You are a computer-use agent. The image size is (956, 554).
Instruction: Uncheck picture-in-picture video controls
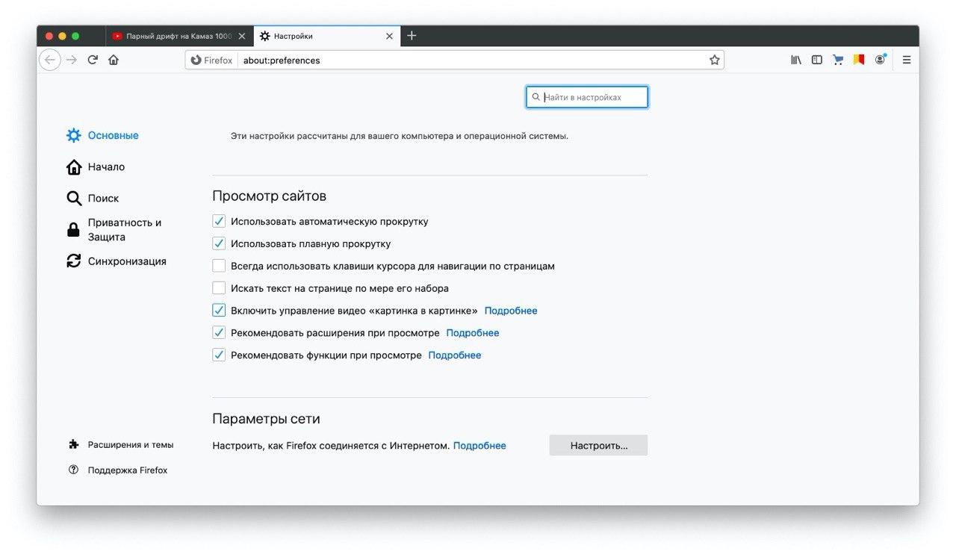click(219, 311)
